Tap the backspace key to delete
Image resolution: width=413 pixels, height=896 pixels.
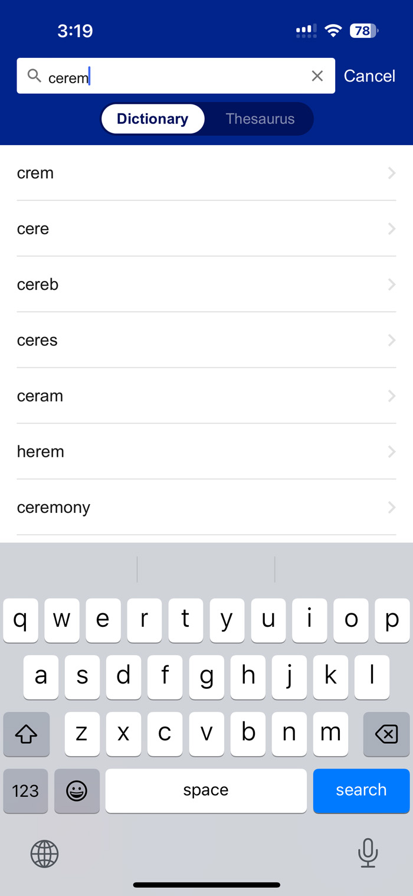tap(386, 734)
